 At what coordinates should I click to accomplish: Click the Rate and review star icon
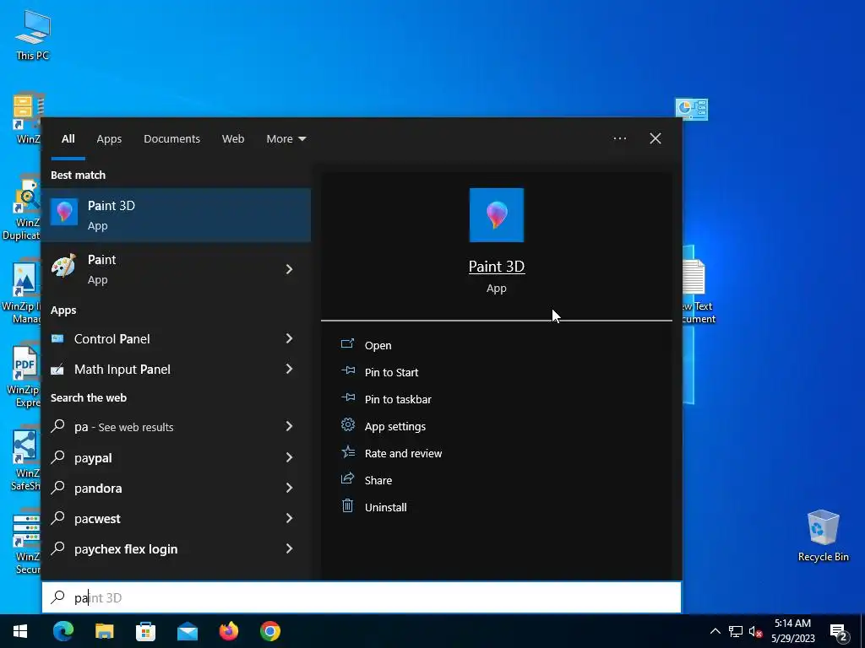tap(347, 452)
